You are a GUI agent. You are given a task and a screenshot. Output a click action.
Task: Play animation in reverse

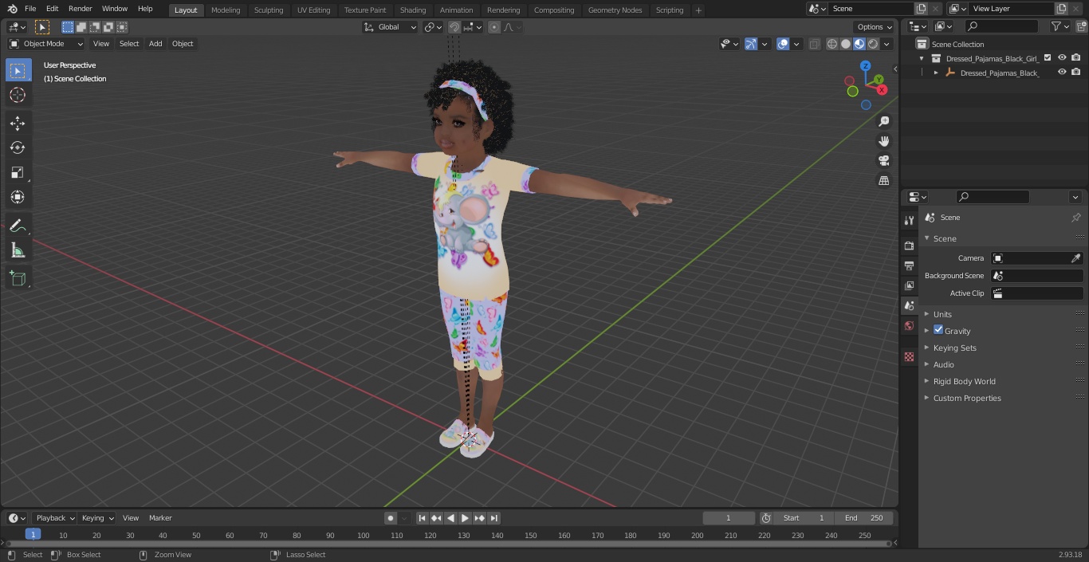tap(451, 518)
